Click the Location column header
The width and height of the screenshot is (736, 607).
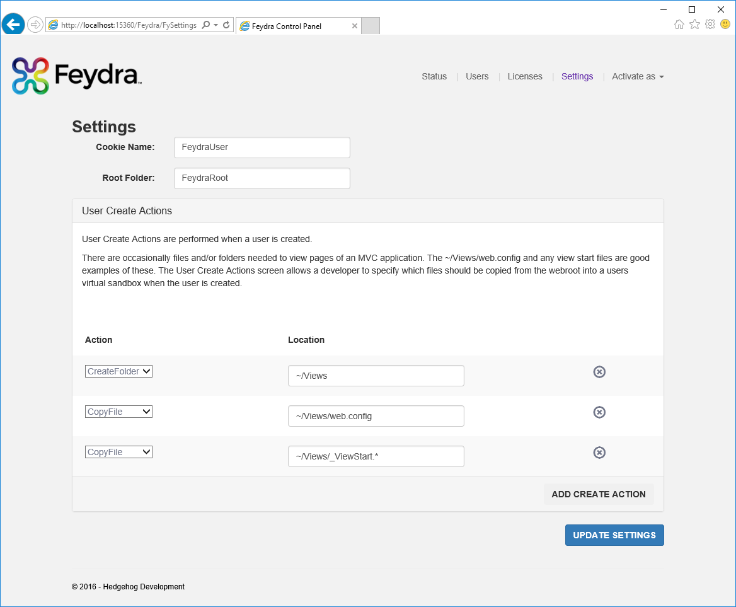306,340
